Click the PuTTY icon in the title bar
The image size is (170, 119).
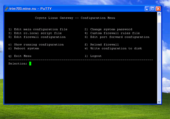coord(7,9)
